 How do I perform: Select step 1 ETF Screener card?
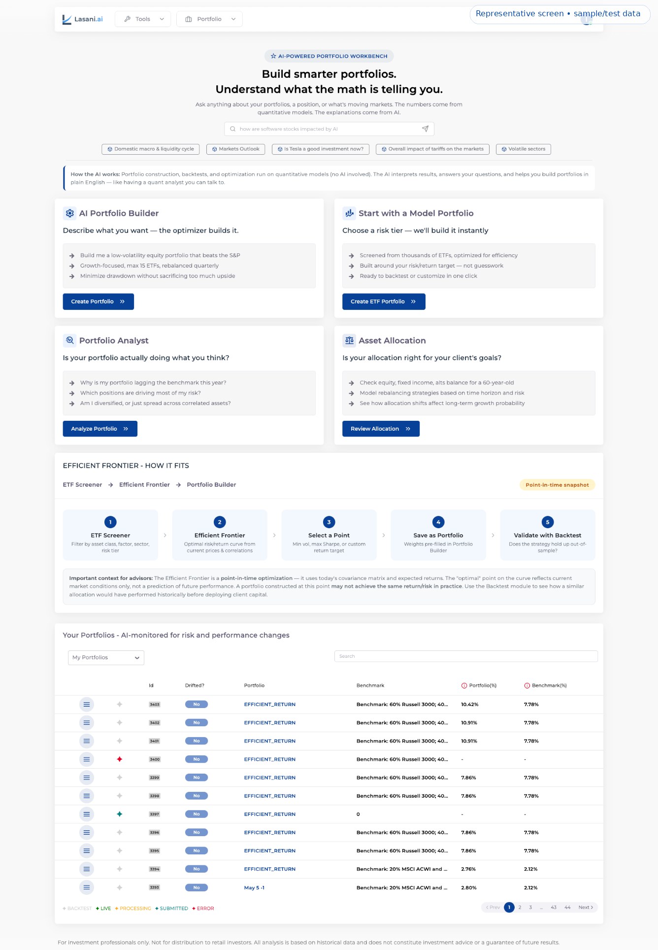(x=110, y=535)
